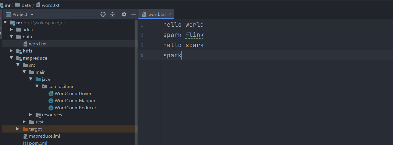Open WordCountDriver class in tree

pos(73,93)
